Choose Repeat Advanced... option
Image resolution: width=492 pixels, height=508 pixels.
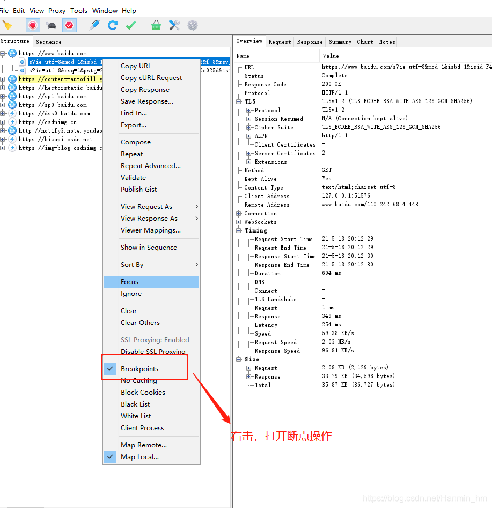(151, 166)
